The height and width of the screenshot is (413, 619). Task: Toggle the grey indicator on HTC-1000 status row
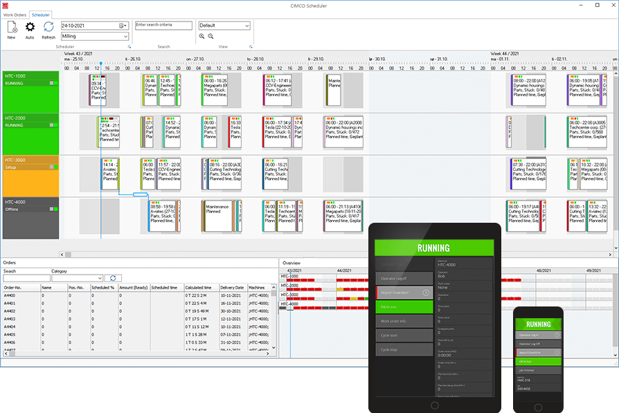point(51,83)
